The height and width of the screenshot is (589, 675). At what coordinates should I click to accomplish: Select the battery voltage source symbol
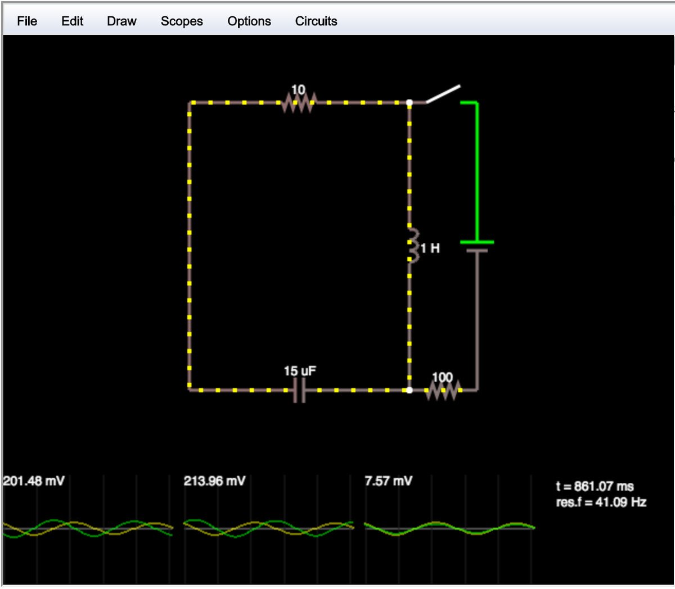(477, 246)
